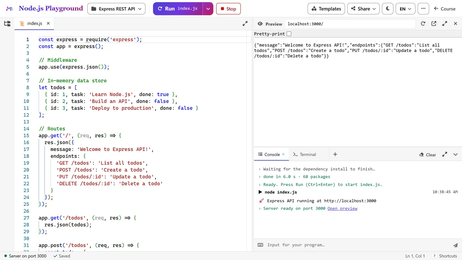Add a new console tab with plus
462x260 pixels.
coord(335,154)
